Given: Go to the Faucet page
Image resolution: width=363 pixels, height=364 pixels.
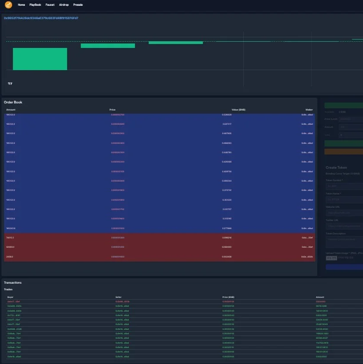Looking at the screenshot, I should click(50, 4).
